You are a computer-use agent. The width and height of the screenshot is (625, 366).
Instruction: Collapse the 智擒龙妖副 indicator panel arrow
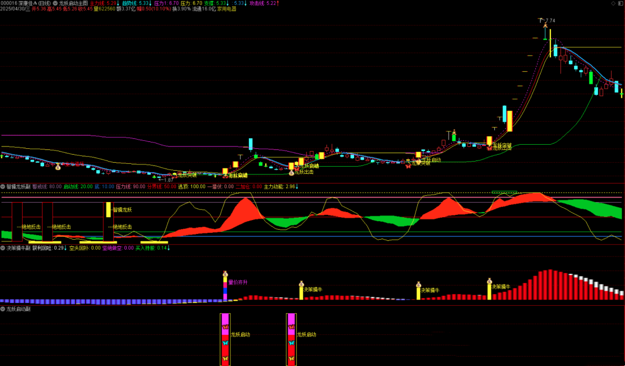pyautogui.click(x=3, y=187)
